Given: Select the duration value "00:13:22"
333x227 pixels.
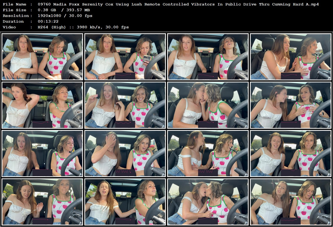Looking at the screenshot, I should [x=48, y=22].
